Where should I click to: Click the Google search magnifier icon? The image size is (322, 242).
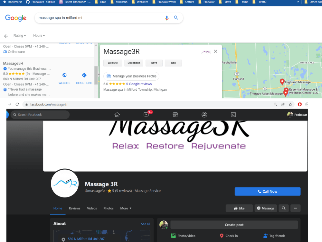(x=176, y=18)
